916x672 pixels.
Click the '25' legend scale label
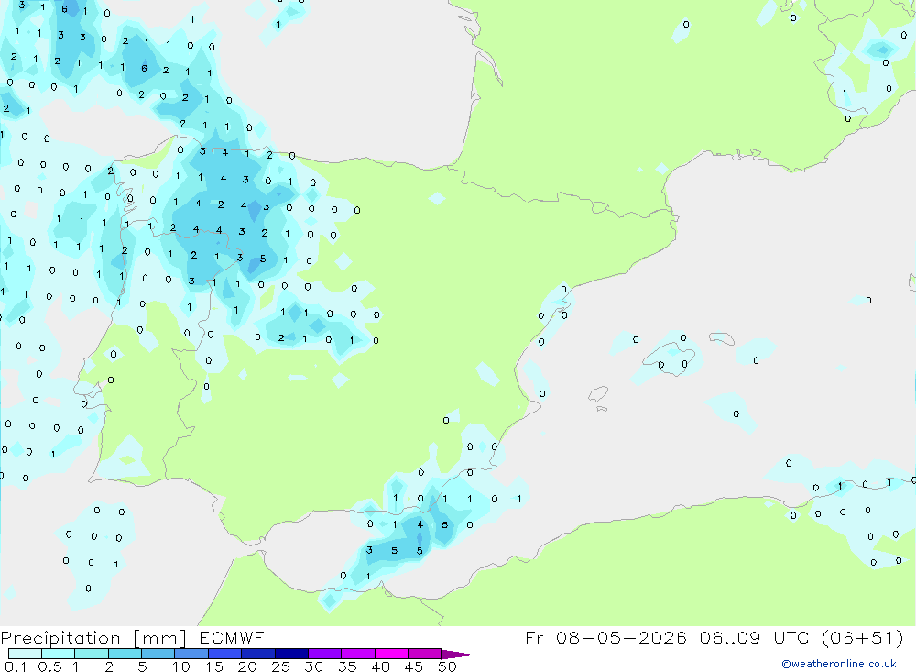pos(280,666)
